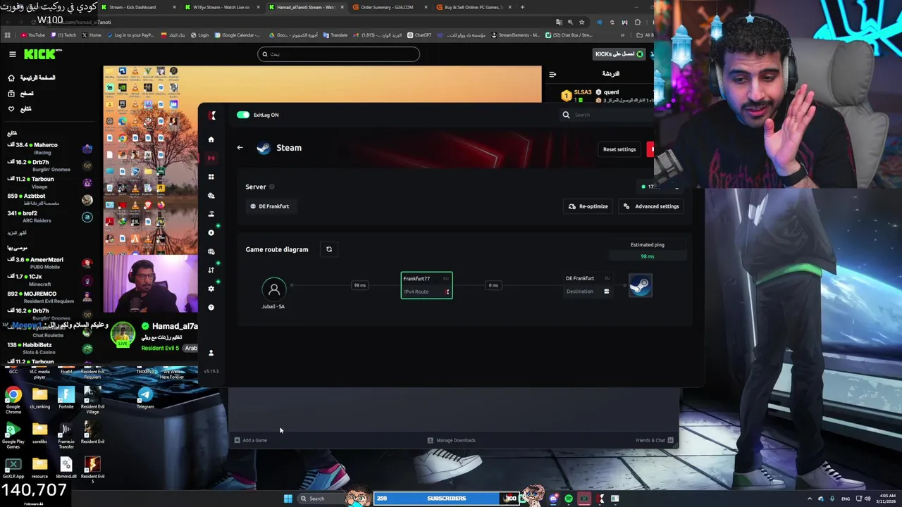The image size is (902, 507).
Task: Click the DE Frankfurt Destination node
Action: pyautogui.click(x=588, y=285)
